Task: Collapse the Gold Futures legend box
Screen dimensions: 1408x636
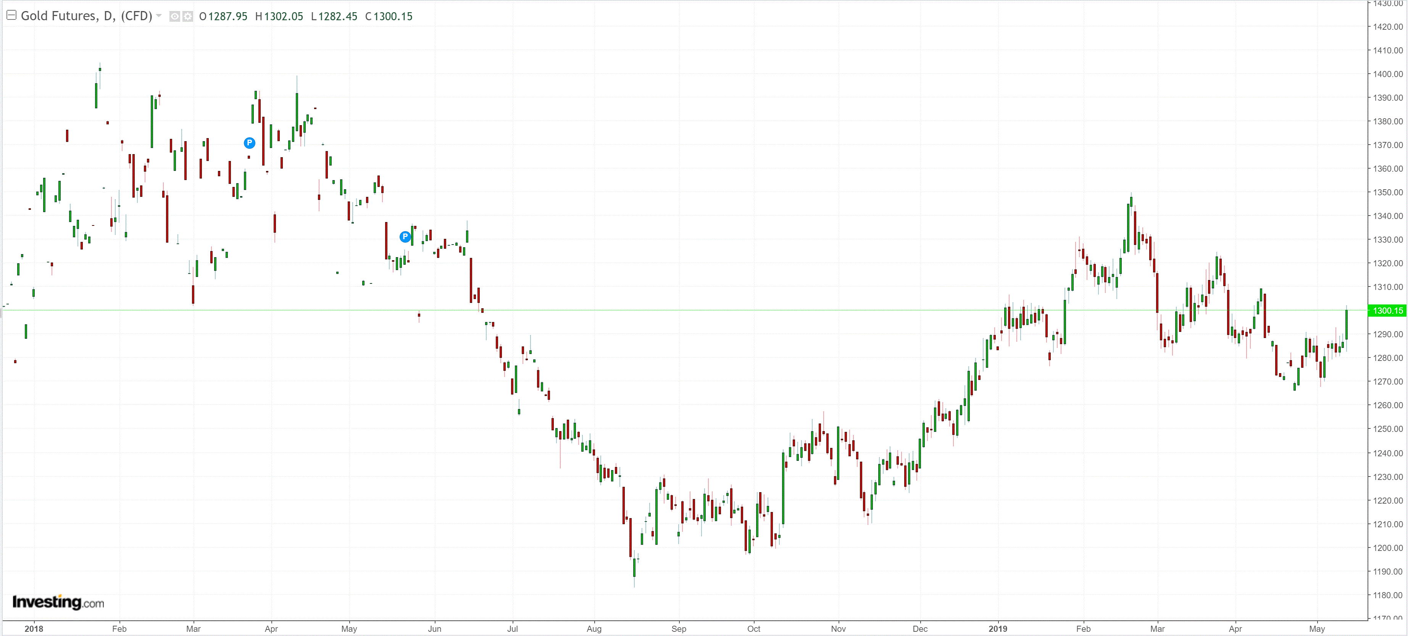Action: [x=11, y=15]
